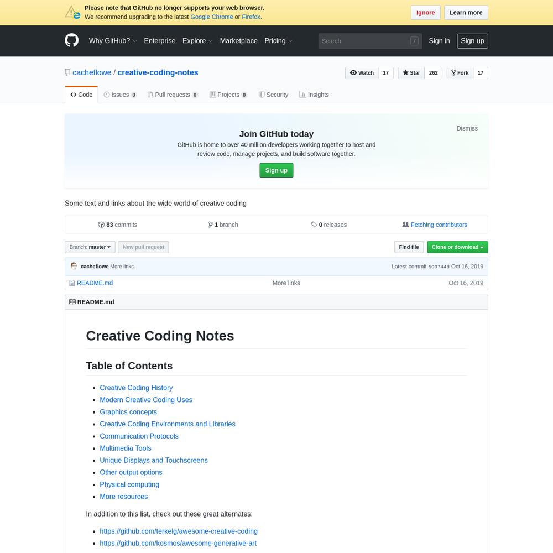The width and height of the screenshot is (553, 553).
Task: Switch to the Security tab
Action: point(273,95)
